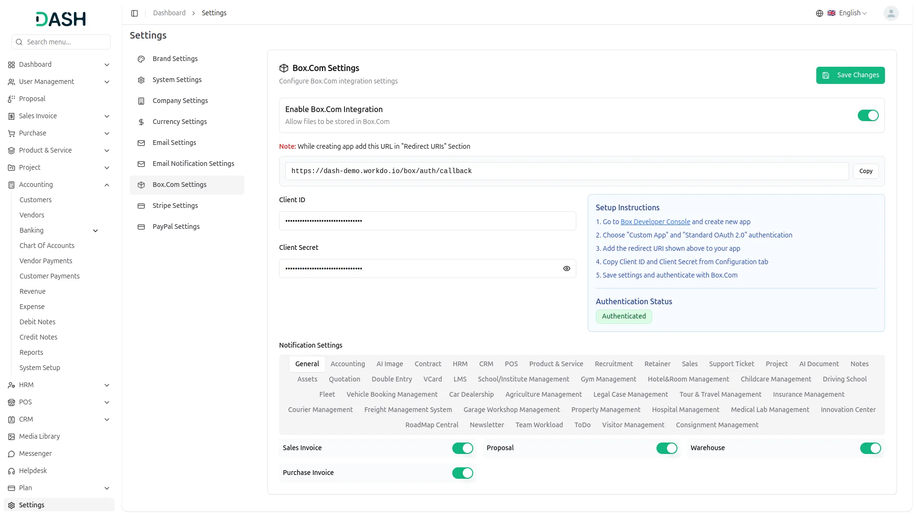Toggle Purchase Invoice notification switch
916x515 pixels.
click(463, 473)
